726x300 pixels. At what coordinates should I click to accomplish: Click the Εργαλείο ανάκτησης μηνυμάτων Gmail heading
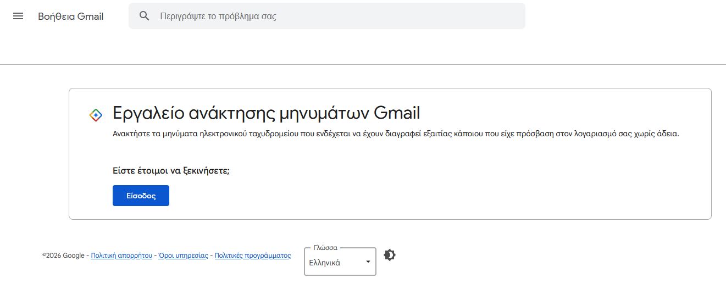click(x=242, y=113)
